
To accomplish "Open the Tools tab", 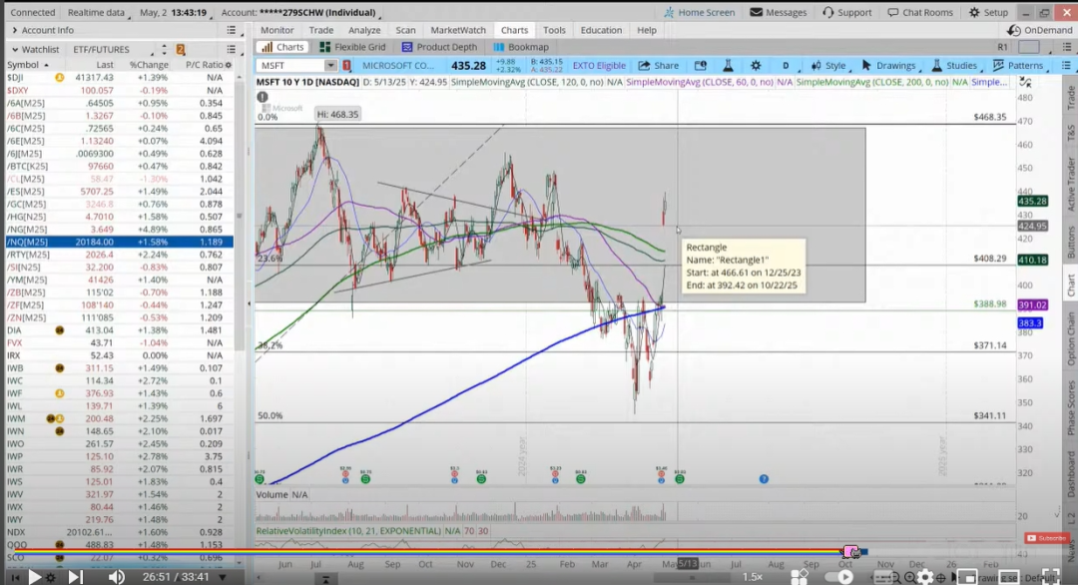I will point(554,30).
